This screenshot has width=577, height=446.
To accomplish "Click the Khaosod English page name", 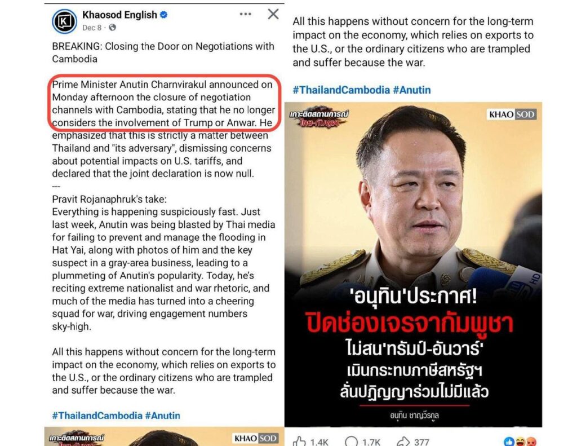I will tap(119, 15).
